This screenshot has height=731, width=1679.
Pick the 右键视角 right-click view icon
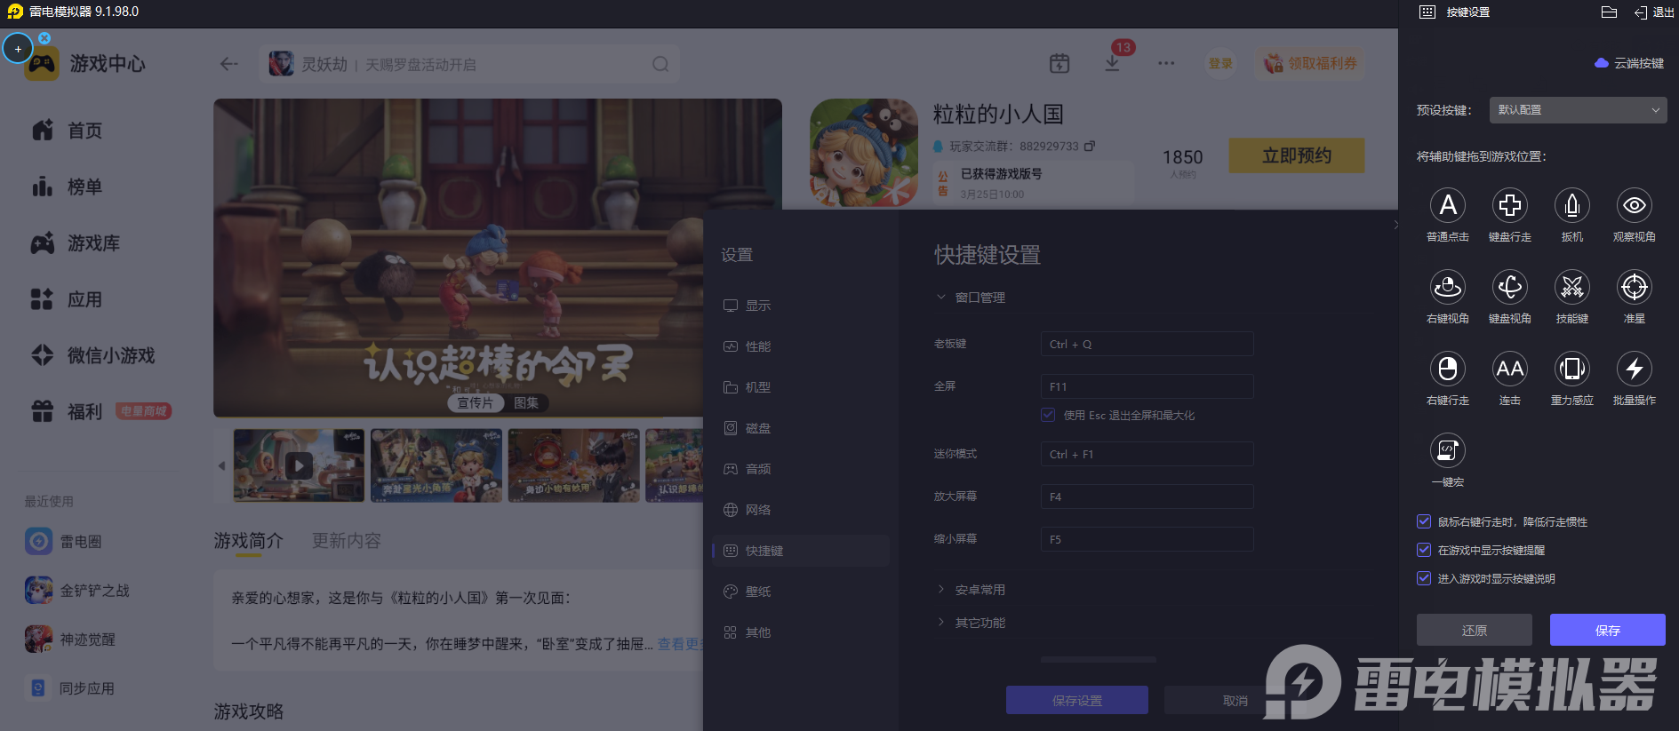tap(1448, 287)
